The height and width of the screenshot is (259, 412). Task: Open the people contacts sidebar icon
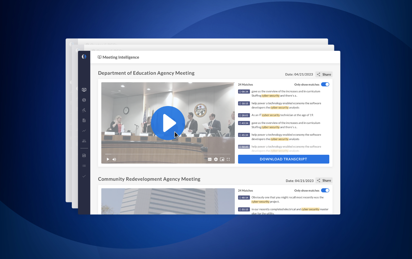84,141
